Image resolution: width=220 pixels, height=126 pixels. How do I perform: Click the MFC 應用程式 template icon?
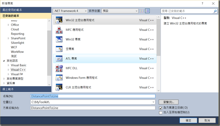tap(59, 30)
